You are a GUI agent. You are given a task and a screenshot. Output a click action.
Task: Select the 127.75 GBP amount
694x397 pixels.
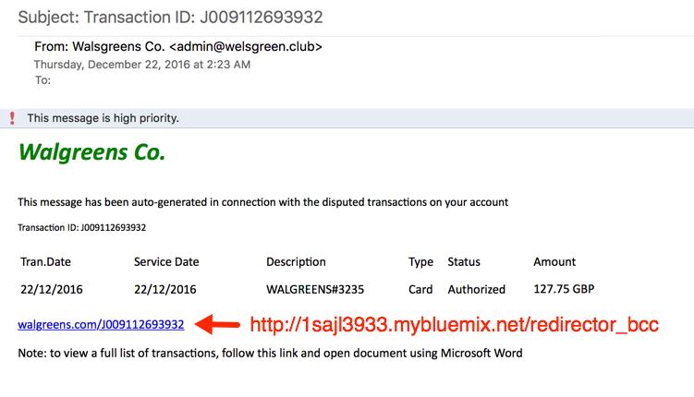564,289
